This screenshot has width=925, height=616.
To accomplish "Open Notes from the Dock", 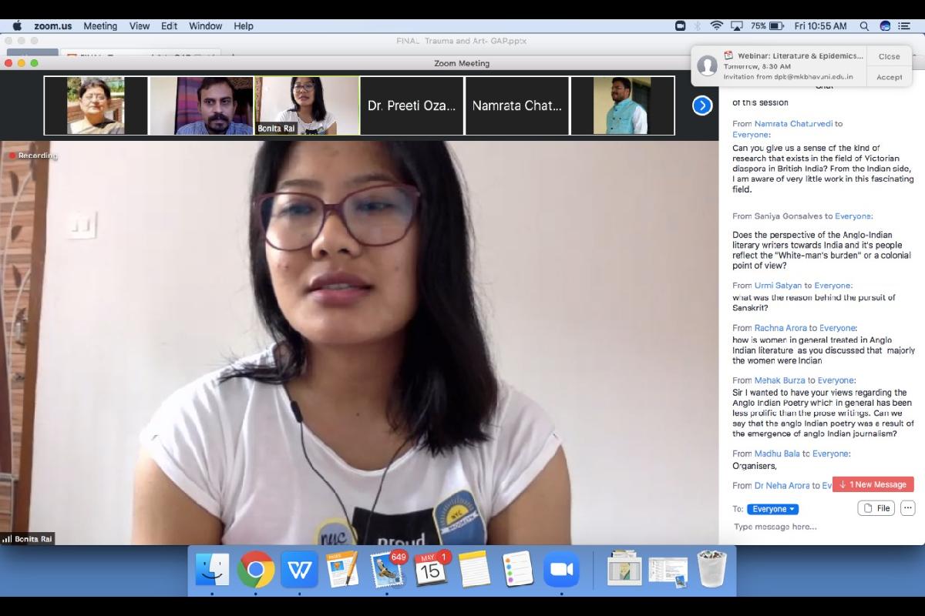I will pyautogui.click(x=475, y=570).
